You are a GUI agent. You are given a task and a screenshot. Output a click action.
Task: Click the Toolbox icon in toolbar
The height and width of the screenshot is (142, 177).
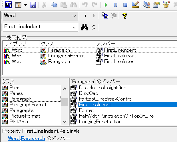(175, 5)
